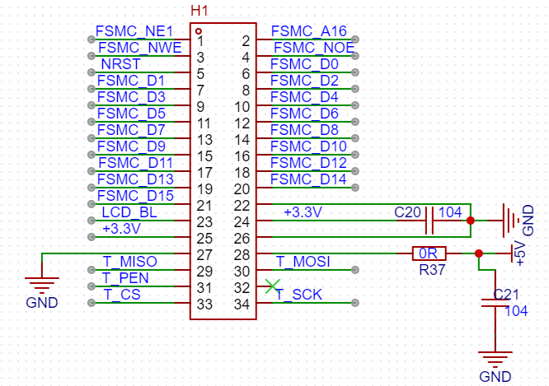Image resolution: width=549 pixels, height=386 pixels.
Task: Select the T_SCK net label
Action: point(298,294)
